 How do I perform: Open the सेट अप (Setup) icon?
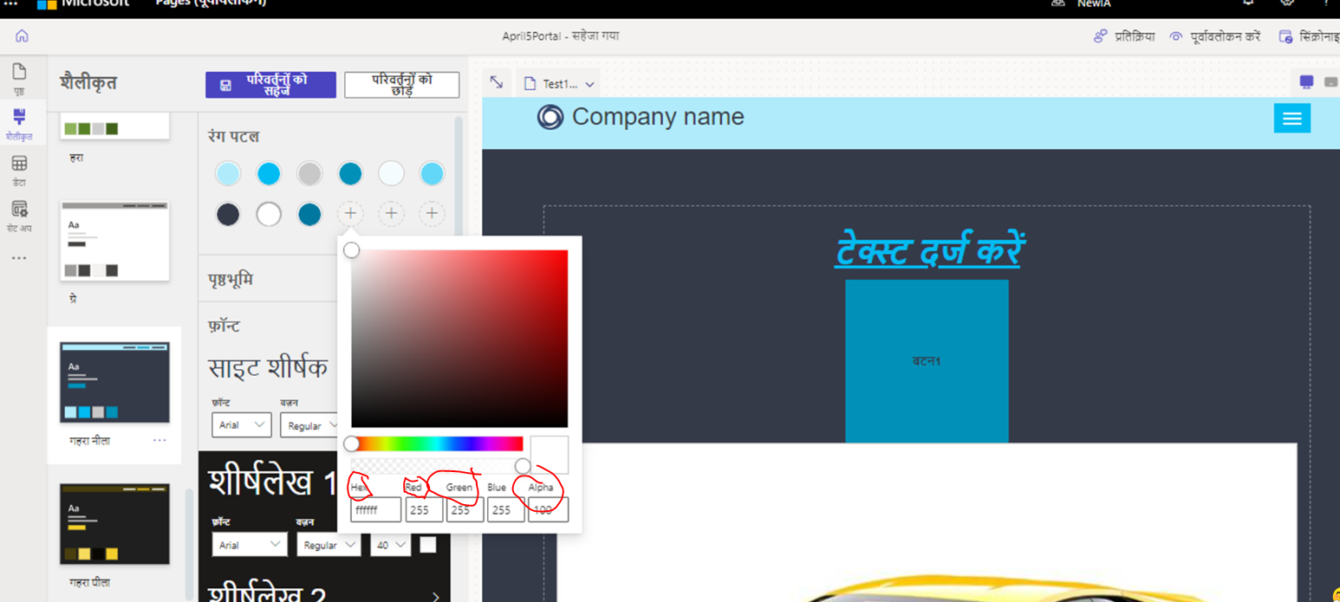click(x=19, y=209)
